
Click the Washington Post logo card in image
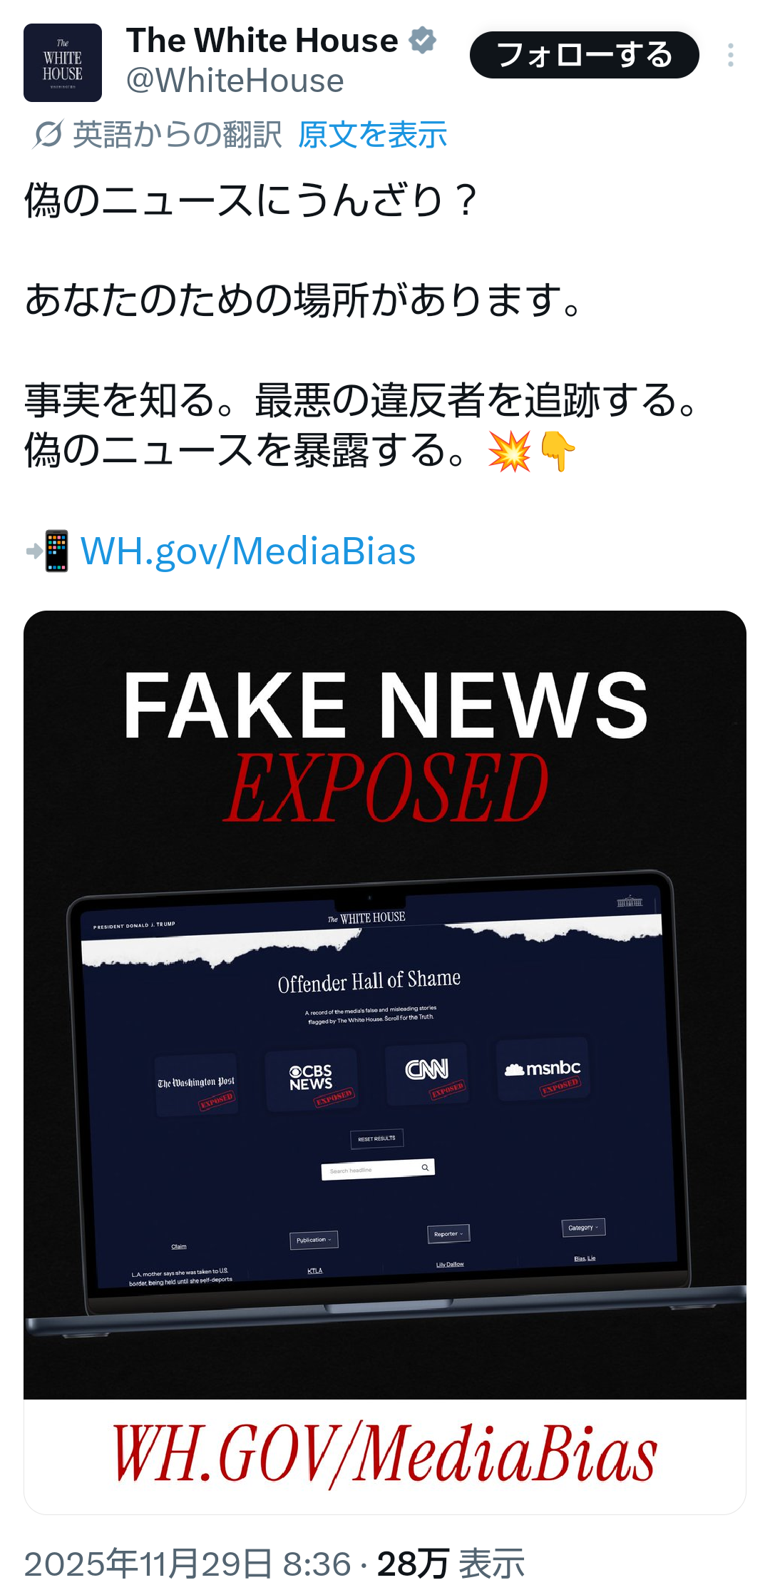tap(197, 1084)
